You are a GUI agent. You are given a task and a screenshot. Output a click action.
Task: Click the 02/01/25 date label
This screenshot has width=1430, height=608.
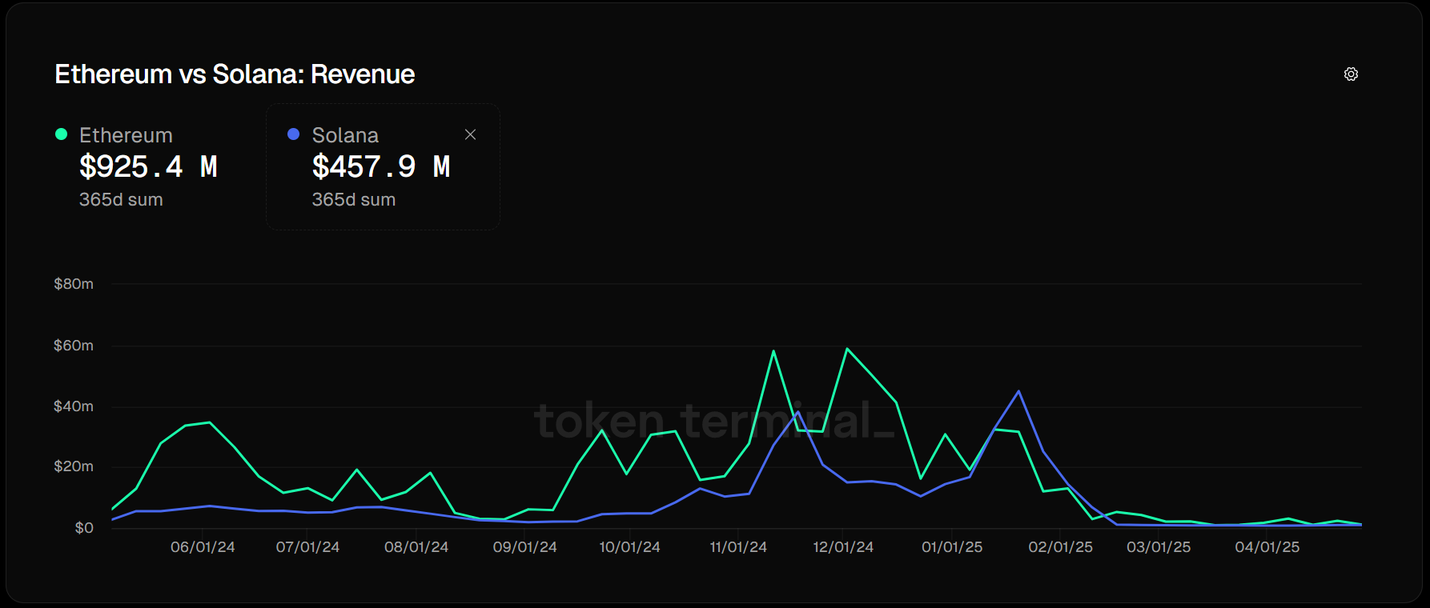1060,547
